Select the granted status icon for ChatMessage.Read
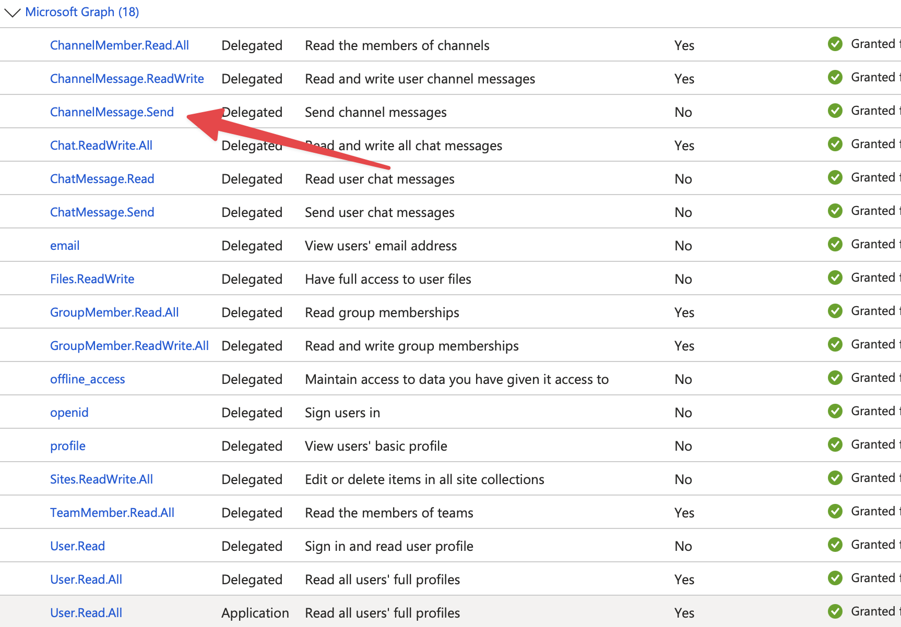901x627 pixels. (835, 177)
